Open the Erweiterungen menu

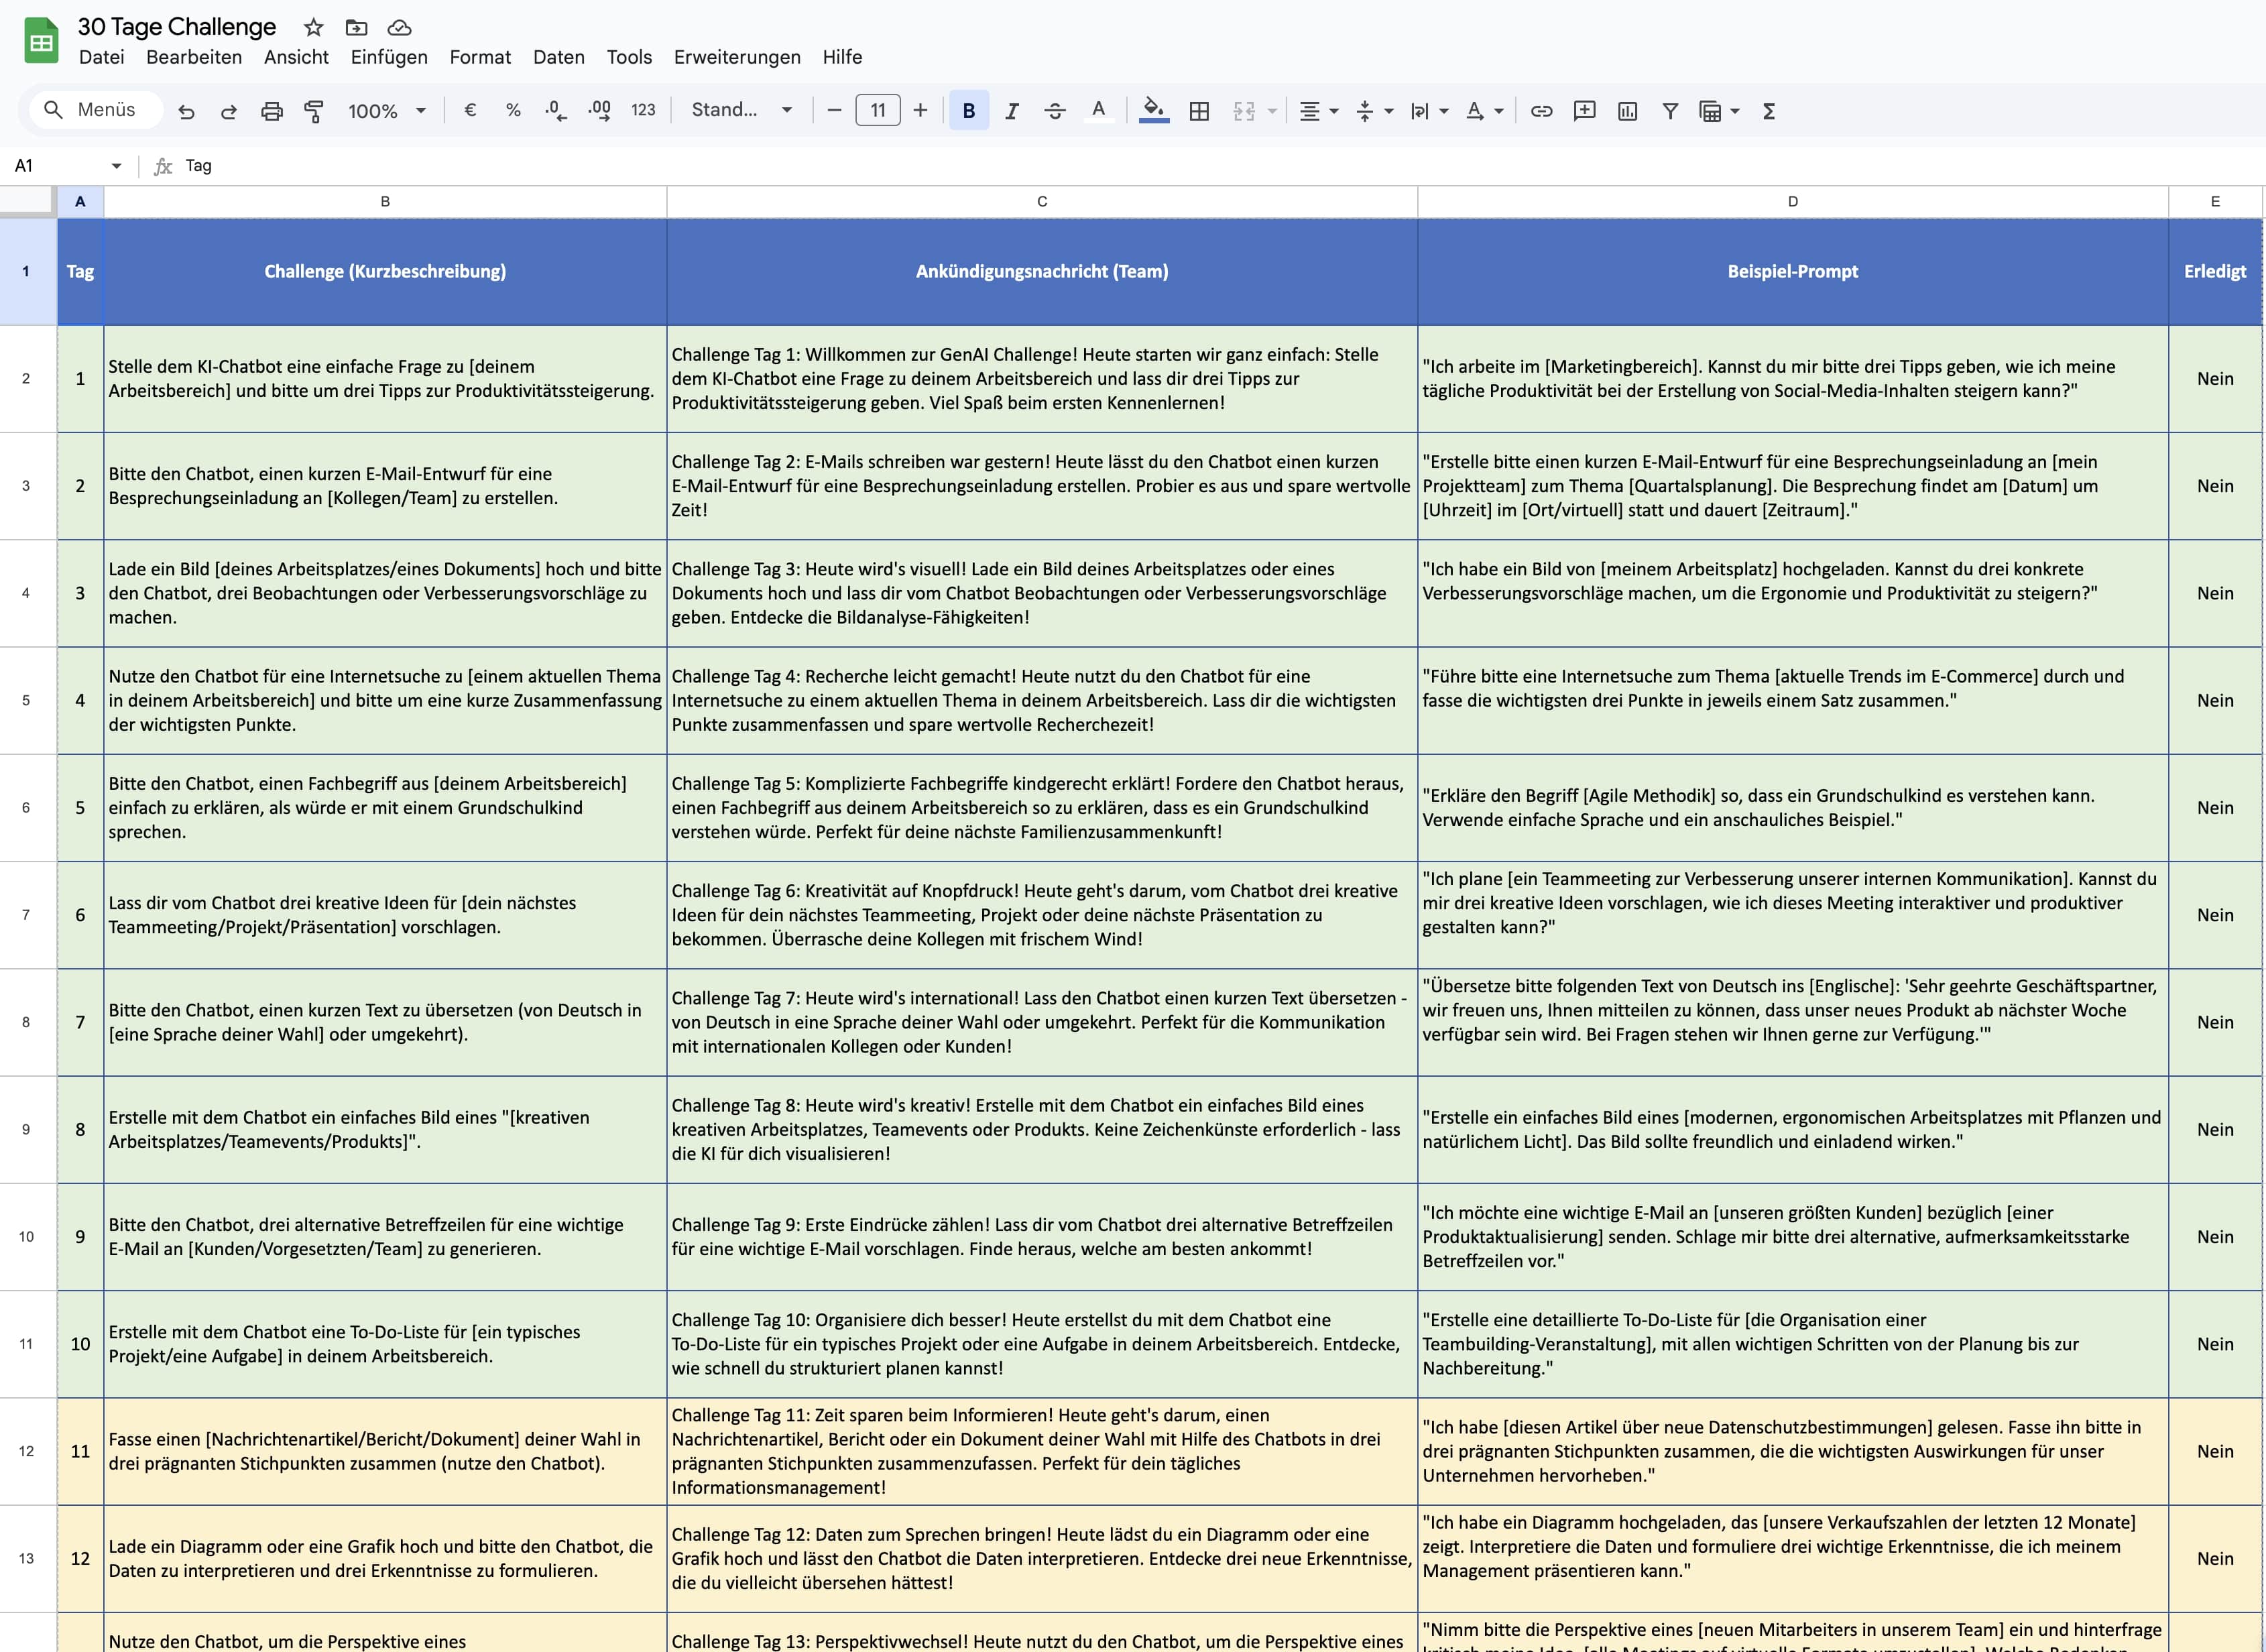click(736, 57)
